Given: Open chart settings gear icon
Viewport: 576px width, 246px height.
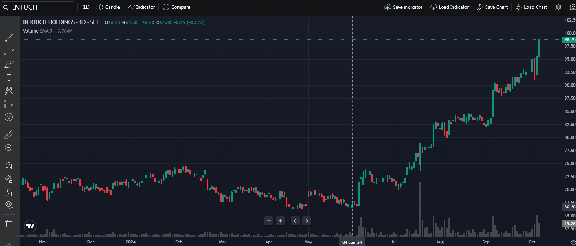Looking at the screenshot, I should (558, 7).
